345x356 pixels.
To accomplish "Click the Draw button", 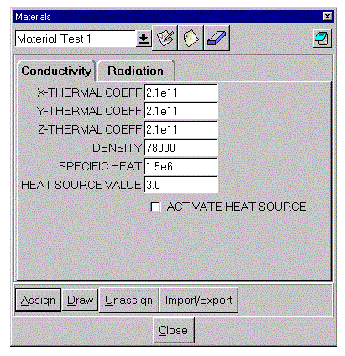I will click(80, 300).
